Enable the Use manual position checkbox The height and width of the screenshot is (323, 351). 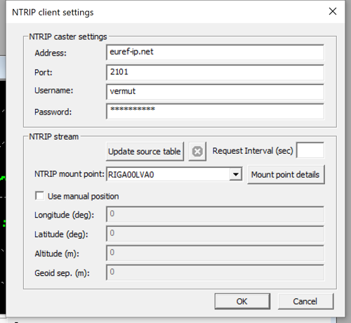coord(39,196)
